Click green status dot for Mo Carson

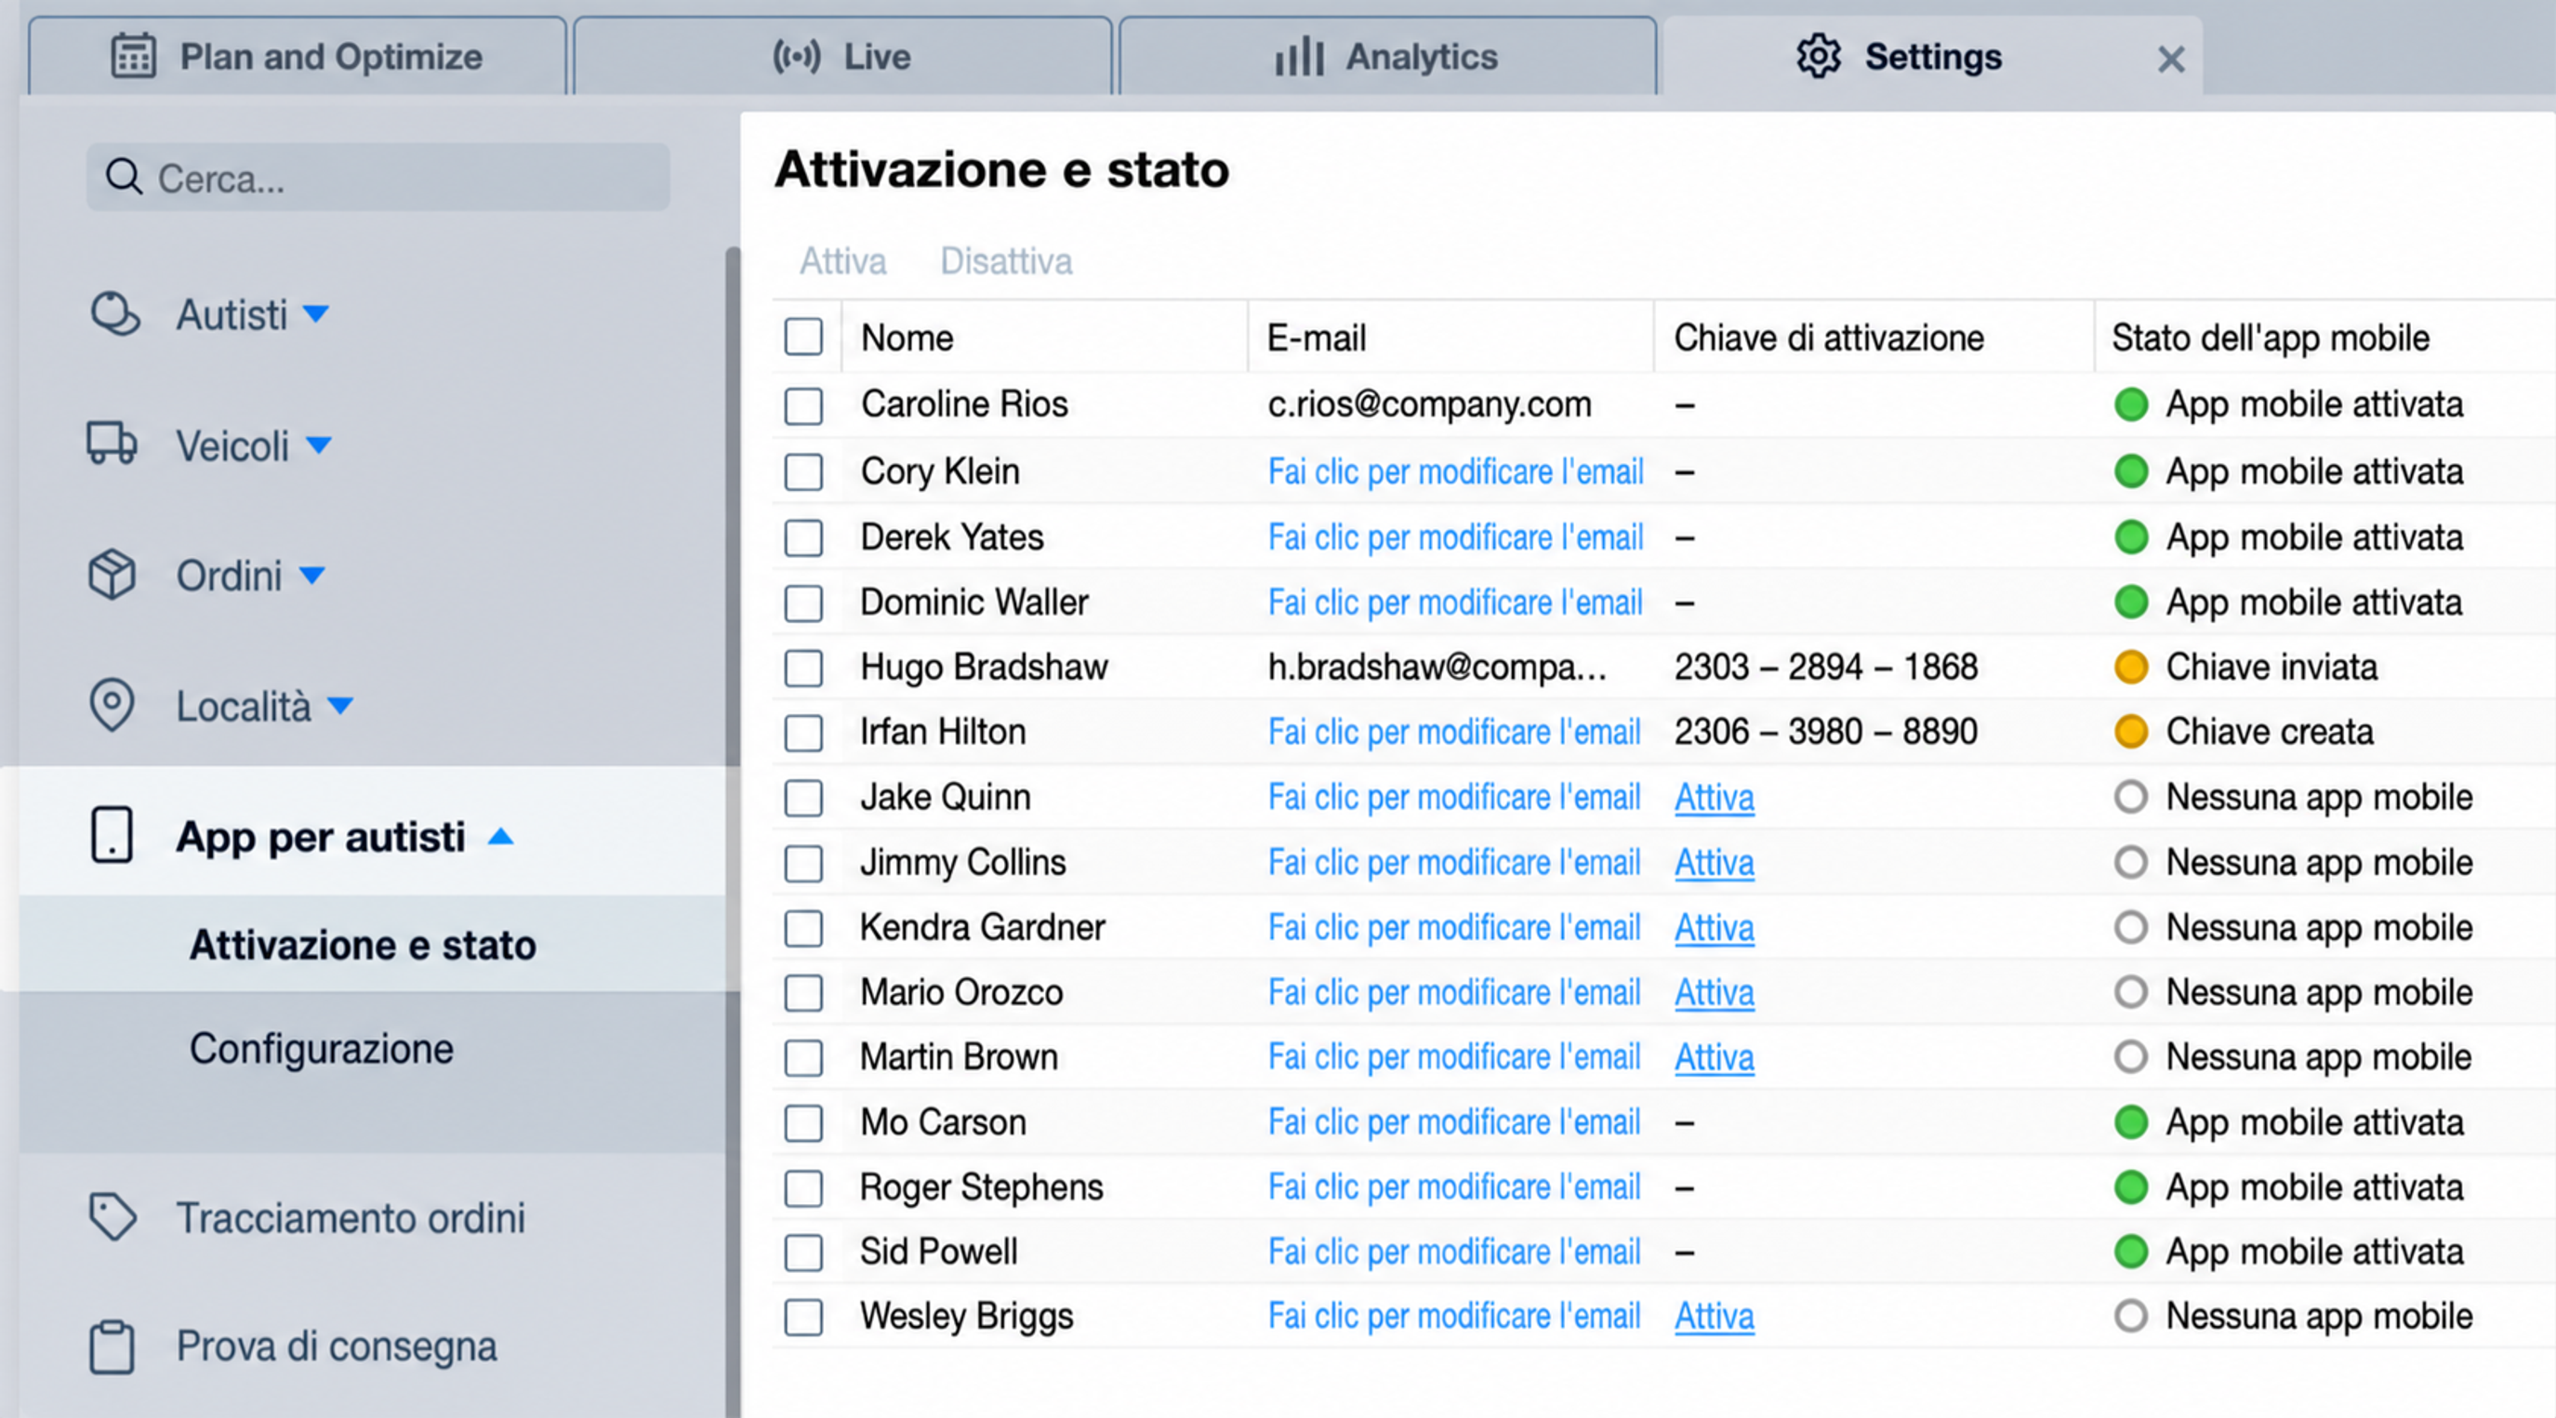click(2130, 1122)
